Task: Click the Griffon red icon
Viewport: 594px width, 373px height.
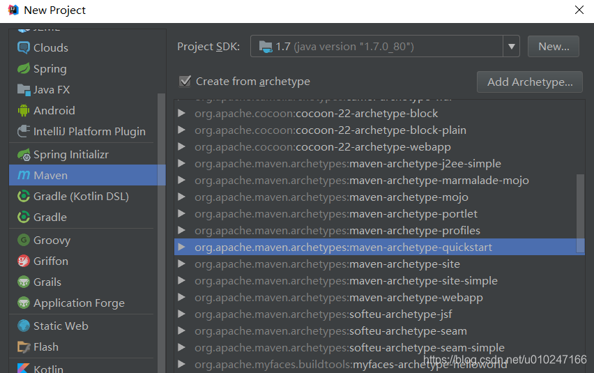Action: coord(24,261)
